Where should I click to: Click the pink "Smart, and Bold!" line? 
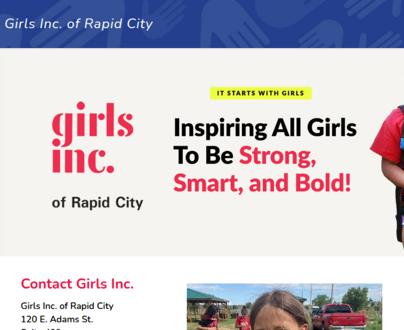262,183
